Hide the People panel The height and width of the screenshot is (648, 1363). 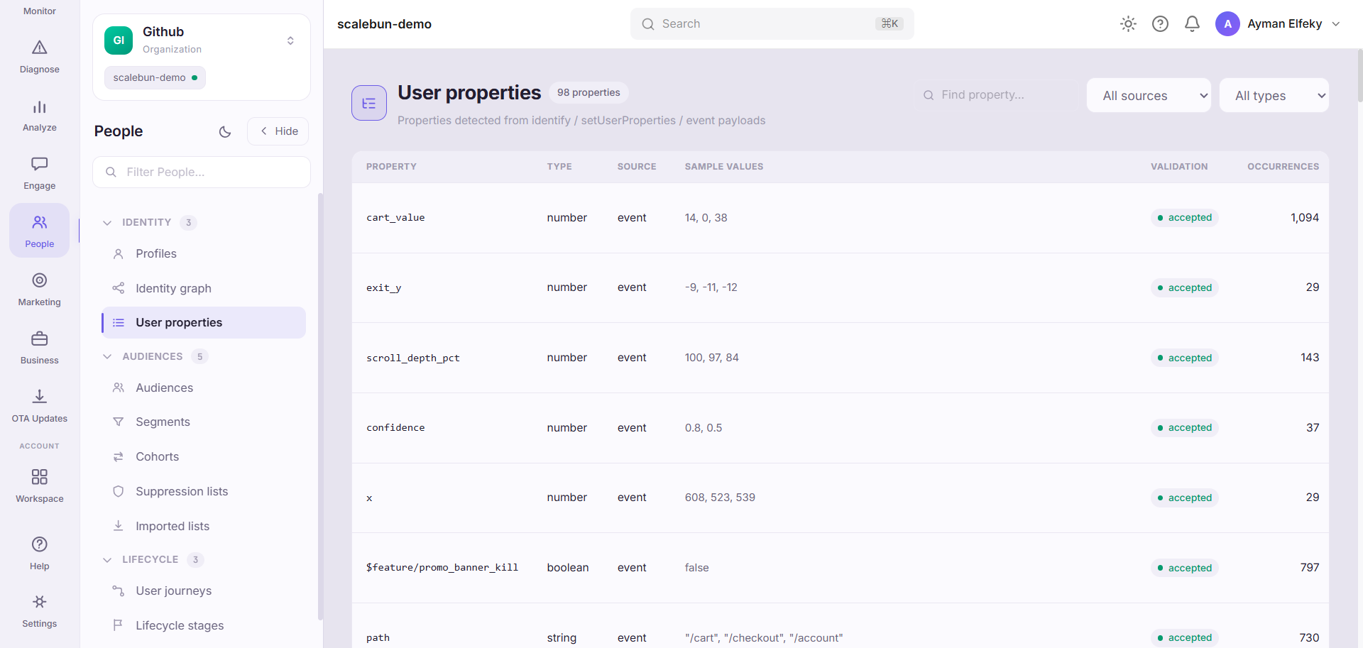pos(278,131)
